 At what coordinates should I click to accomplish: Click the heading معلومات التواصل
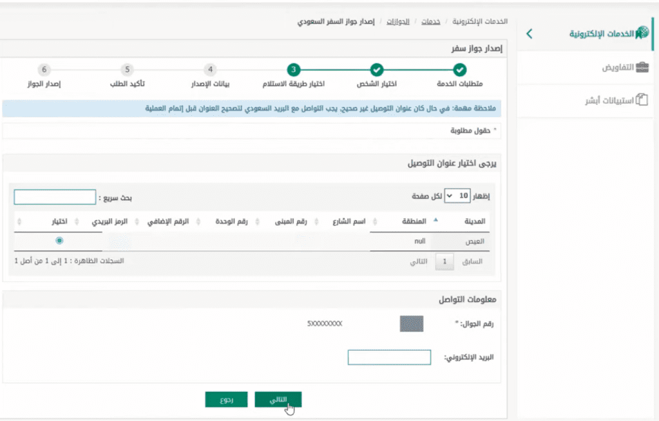[467, 299]
